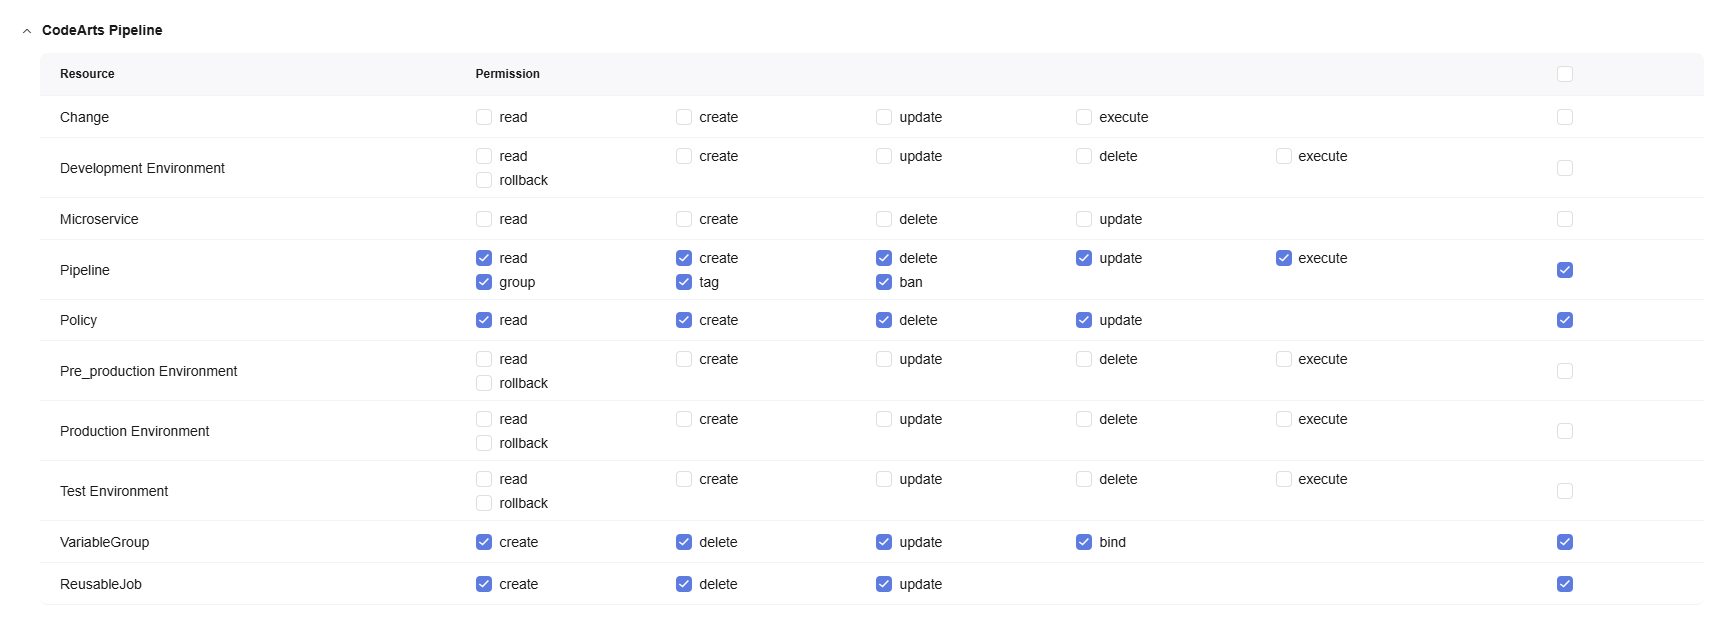
Task: Enable read permission for Change
Action: click(x=484, y=117)
